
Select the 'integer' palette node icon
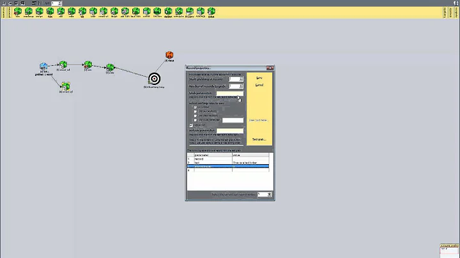[40, 11]
